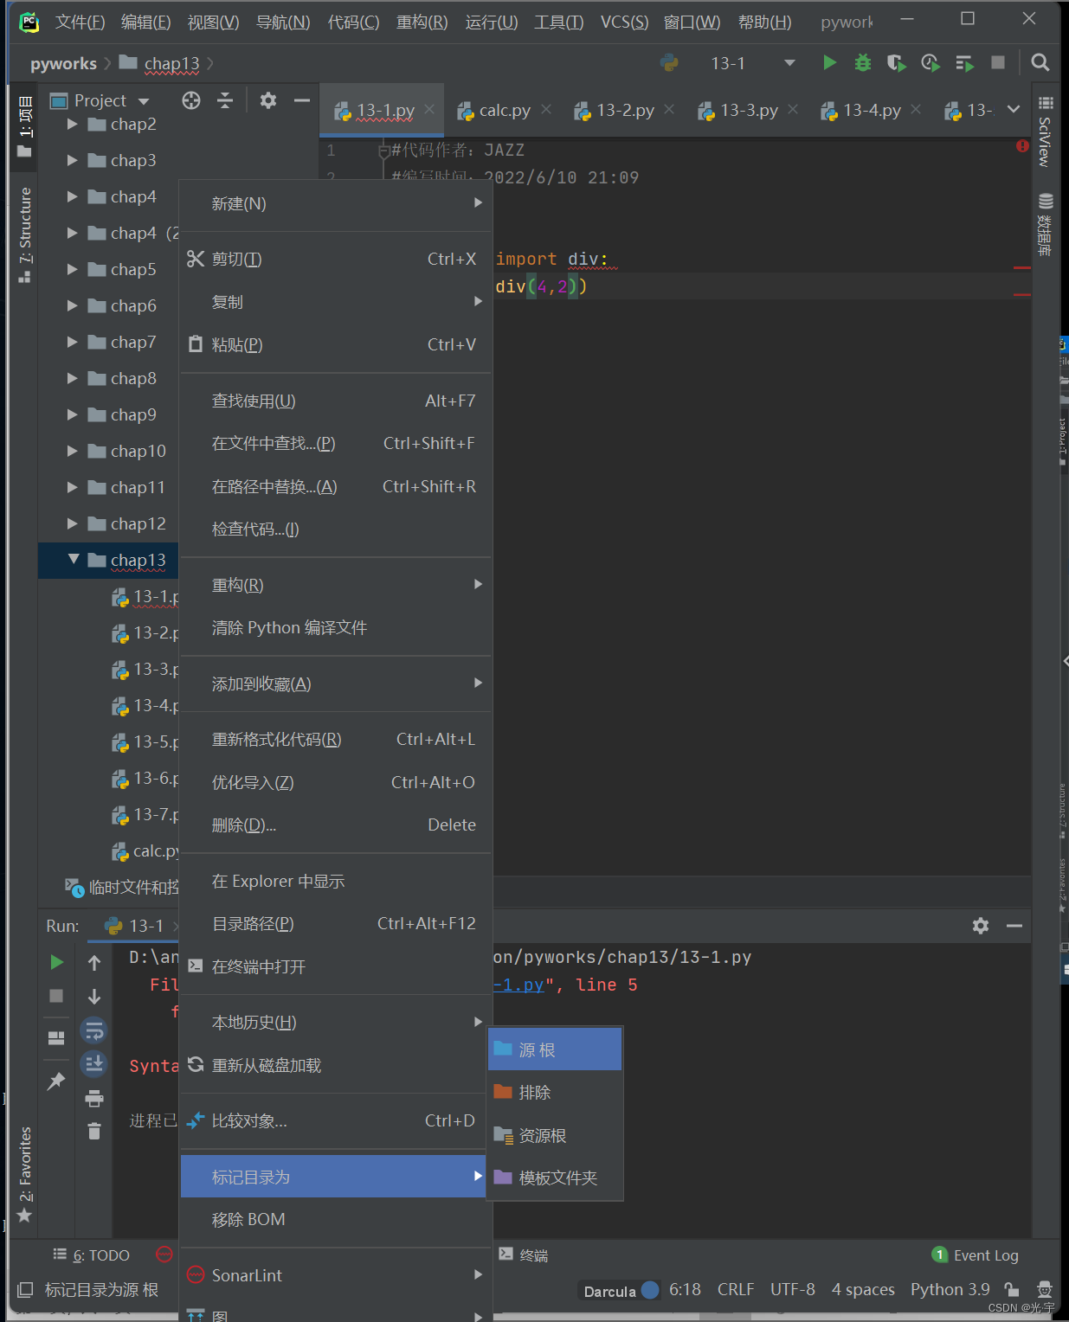Open Project panel settings gear

[x=267, y=100]
